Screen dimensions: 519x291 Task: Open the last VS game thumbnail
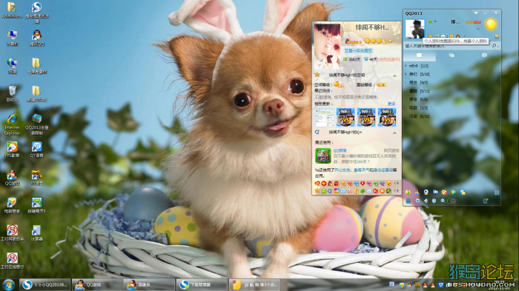tap(387, 117)
